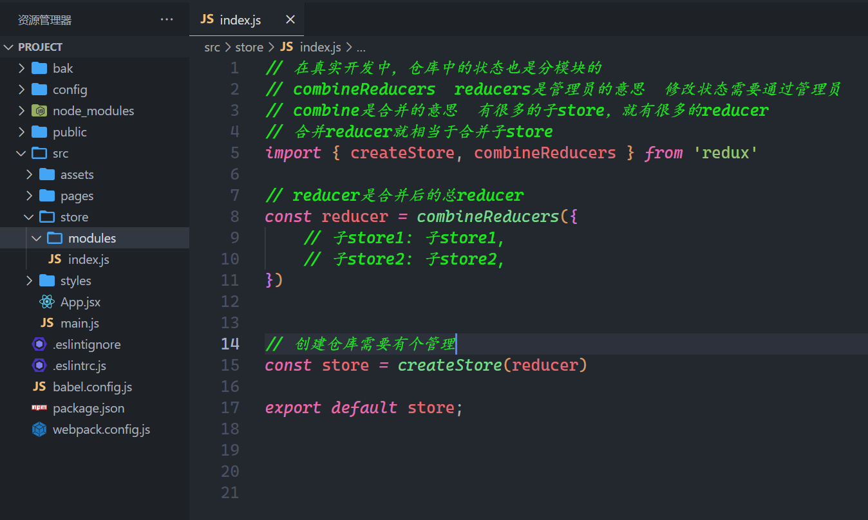Click the JS icon beside babel.config.js
This screenshot has height=520, width=868.
39,387
